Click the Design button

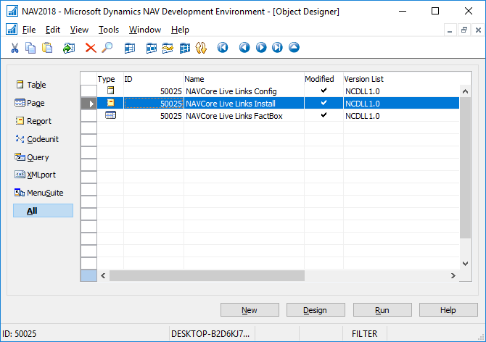[316, 310]
